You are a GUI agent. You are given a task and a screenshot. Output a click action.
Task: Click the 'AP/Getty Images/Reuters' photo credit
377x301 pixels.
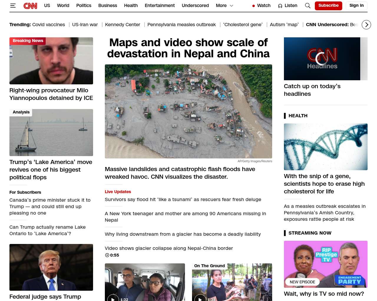(x=255, y=161)
